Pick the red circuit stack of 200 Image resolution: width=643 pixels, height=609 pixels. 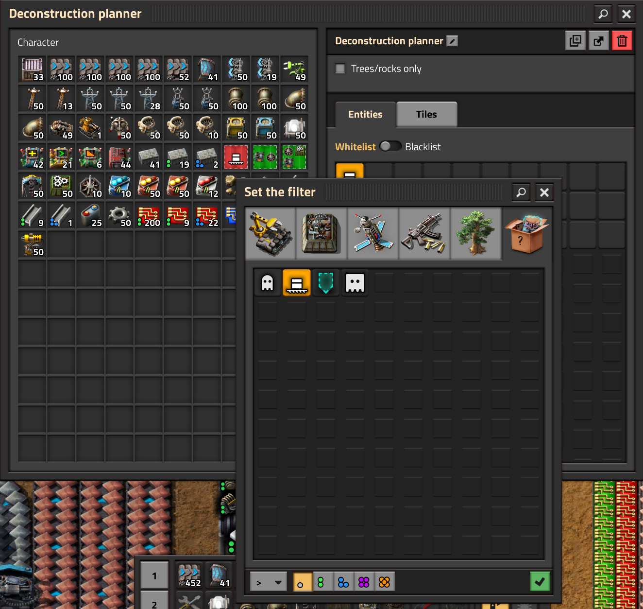tap(149, 215)
